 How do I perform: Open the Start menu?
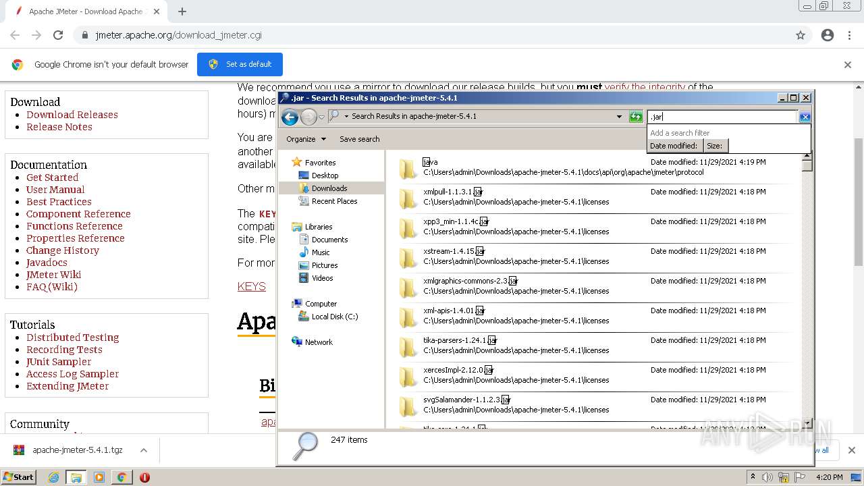pos(18,477)
